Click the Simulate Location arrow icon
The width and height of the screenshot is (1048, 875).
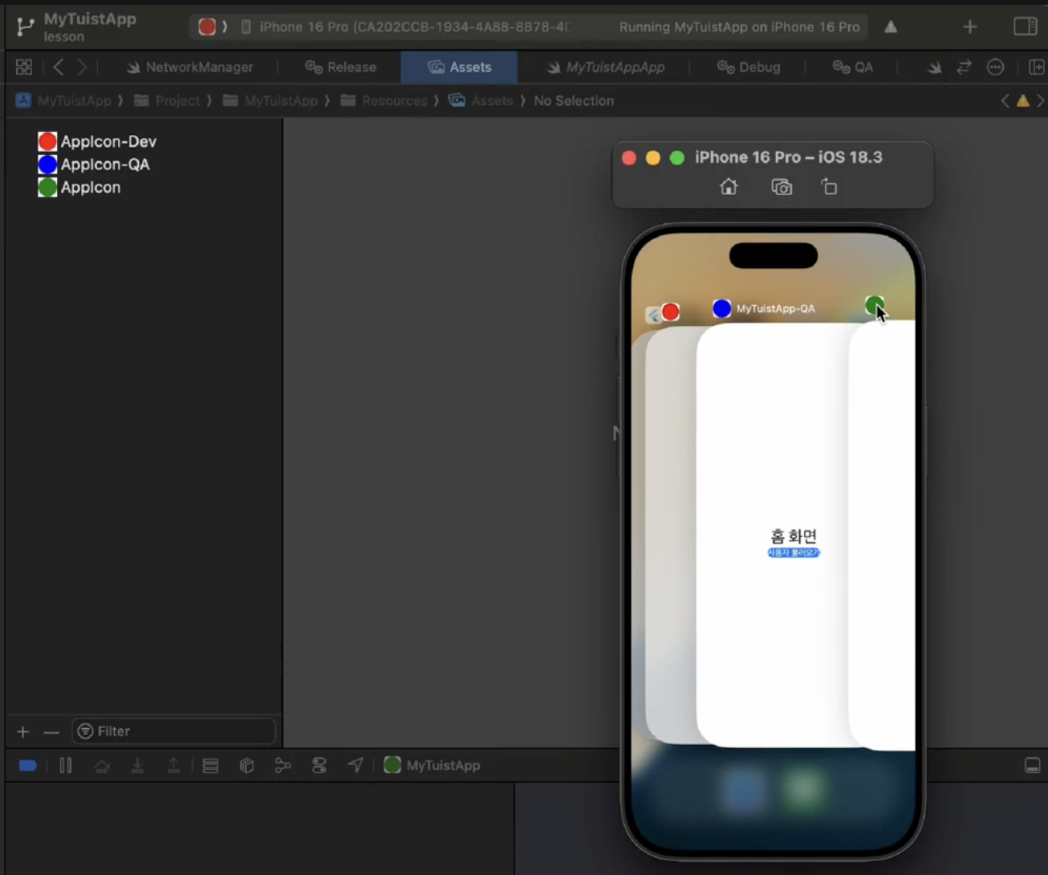(x=355, y=766)
